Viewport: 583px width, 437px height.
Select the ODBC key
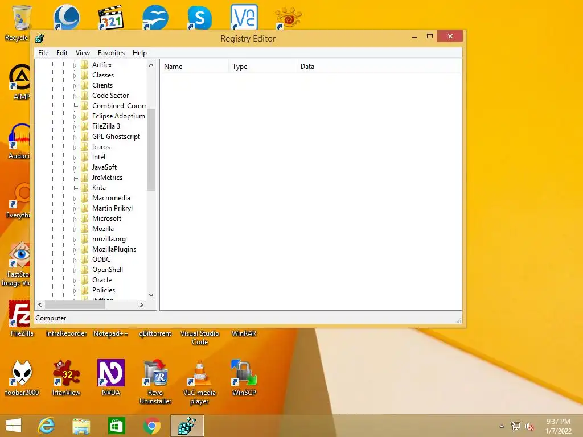(x=101, y=259)
